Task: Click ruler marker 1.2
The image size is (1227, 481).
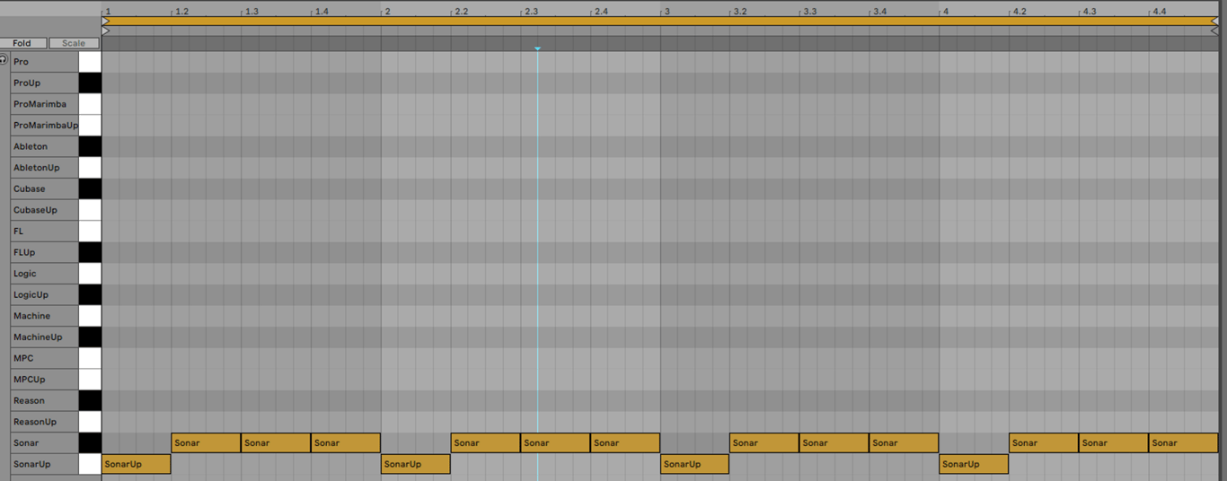Action: (181, 12)
